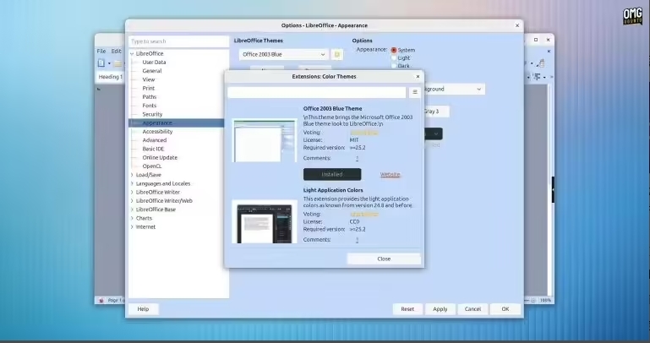Image resolution: width=650 pixels, height=343 pixels.
Task: Click the Website link for Office 2003 theme
Action: tap(390, 174)
